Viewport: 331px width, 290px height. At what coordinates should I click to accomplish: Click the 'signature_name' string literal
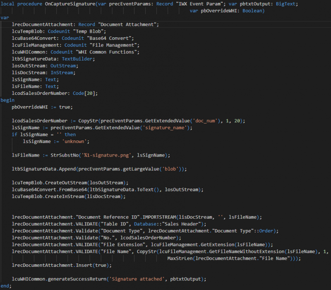click(x=165, y=128)
